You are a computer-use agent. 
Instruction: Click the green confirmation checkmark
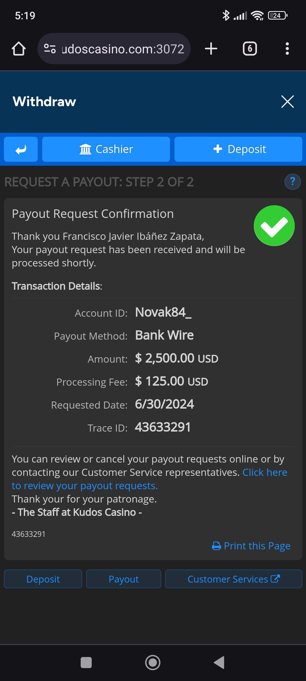[x=274, y=226]
